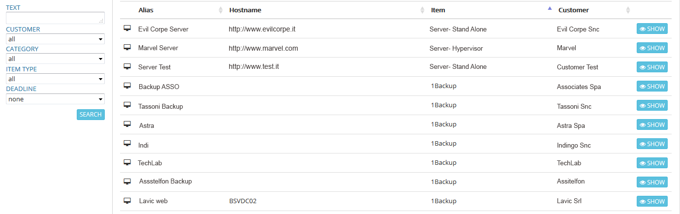The image size is (680, 214).
Task: Click the monitor icon beside Backup ASSO
Action: (127, 86)
